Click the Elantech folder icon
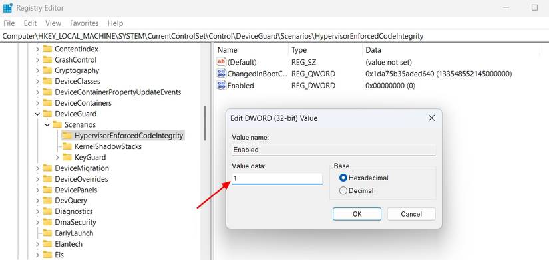 tap(47, 244)
